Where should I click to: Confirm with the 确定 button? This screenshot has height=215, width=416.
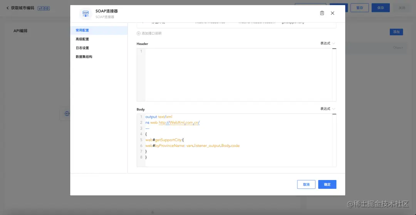click(327, 185)
